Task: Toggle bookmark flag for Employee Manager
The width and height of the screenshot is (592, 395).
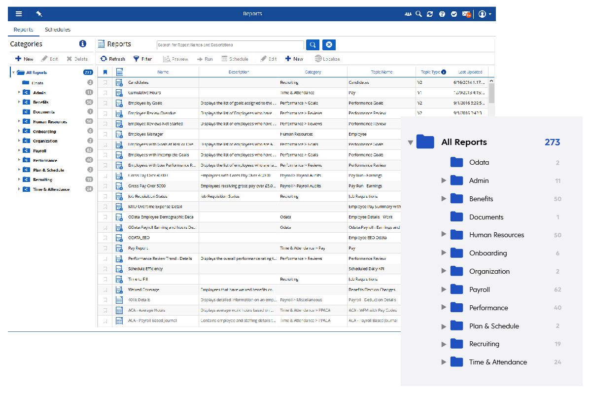Action: (105, 135)
